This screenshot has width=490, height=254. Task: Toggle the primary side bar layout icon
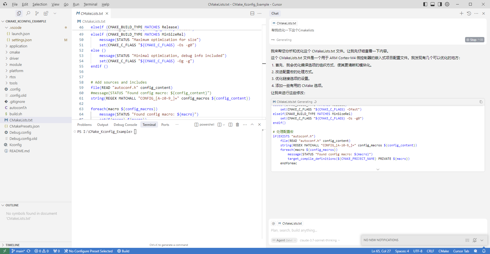[x=425, y=4]
